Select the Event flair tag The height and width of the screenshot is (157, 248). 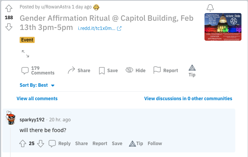27,40
